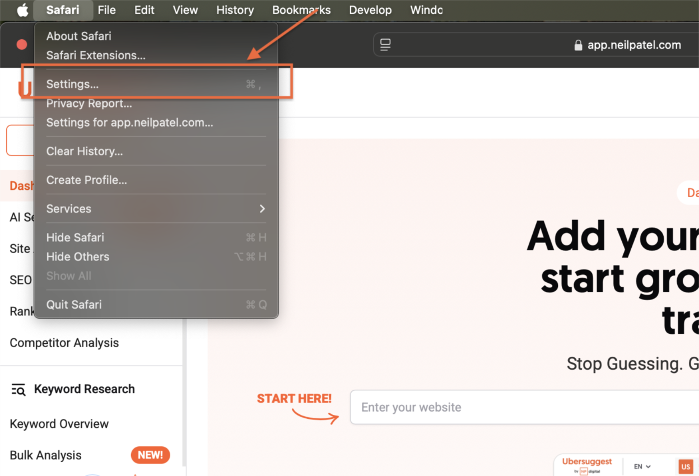This screenshot has width=699, height=476.
Task: Open Settings… from the Safari menu
Action: click(156, 84)
